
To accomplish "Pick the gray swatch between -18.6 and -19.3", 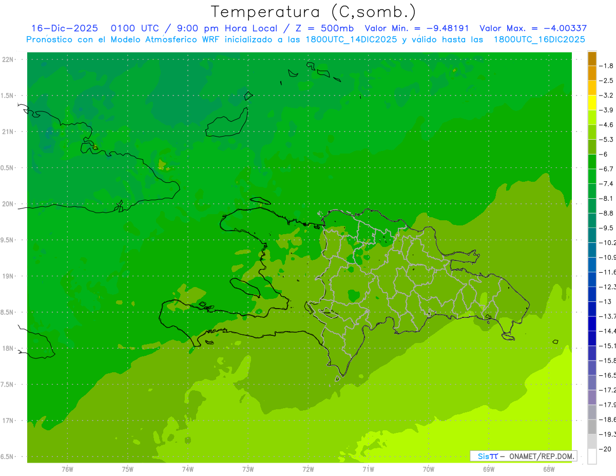I will tap(592, 427).
